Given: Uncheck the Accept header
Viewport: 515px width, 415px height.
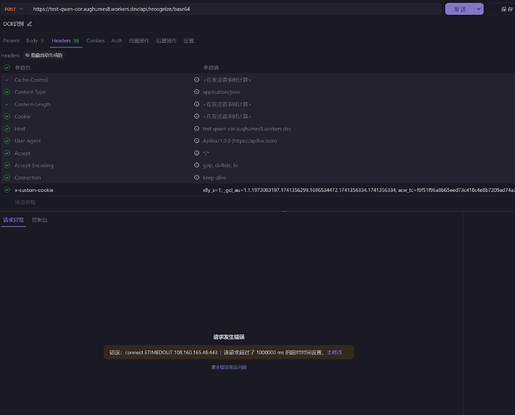Looking at the screenshot, I should (x=7, y=153).
